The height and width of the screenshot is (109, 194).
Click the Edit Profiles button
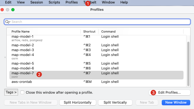pos(170,92)
